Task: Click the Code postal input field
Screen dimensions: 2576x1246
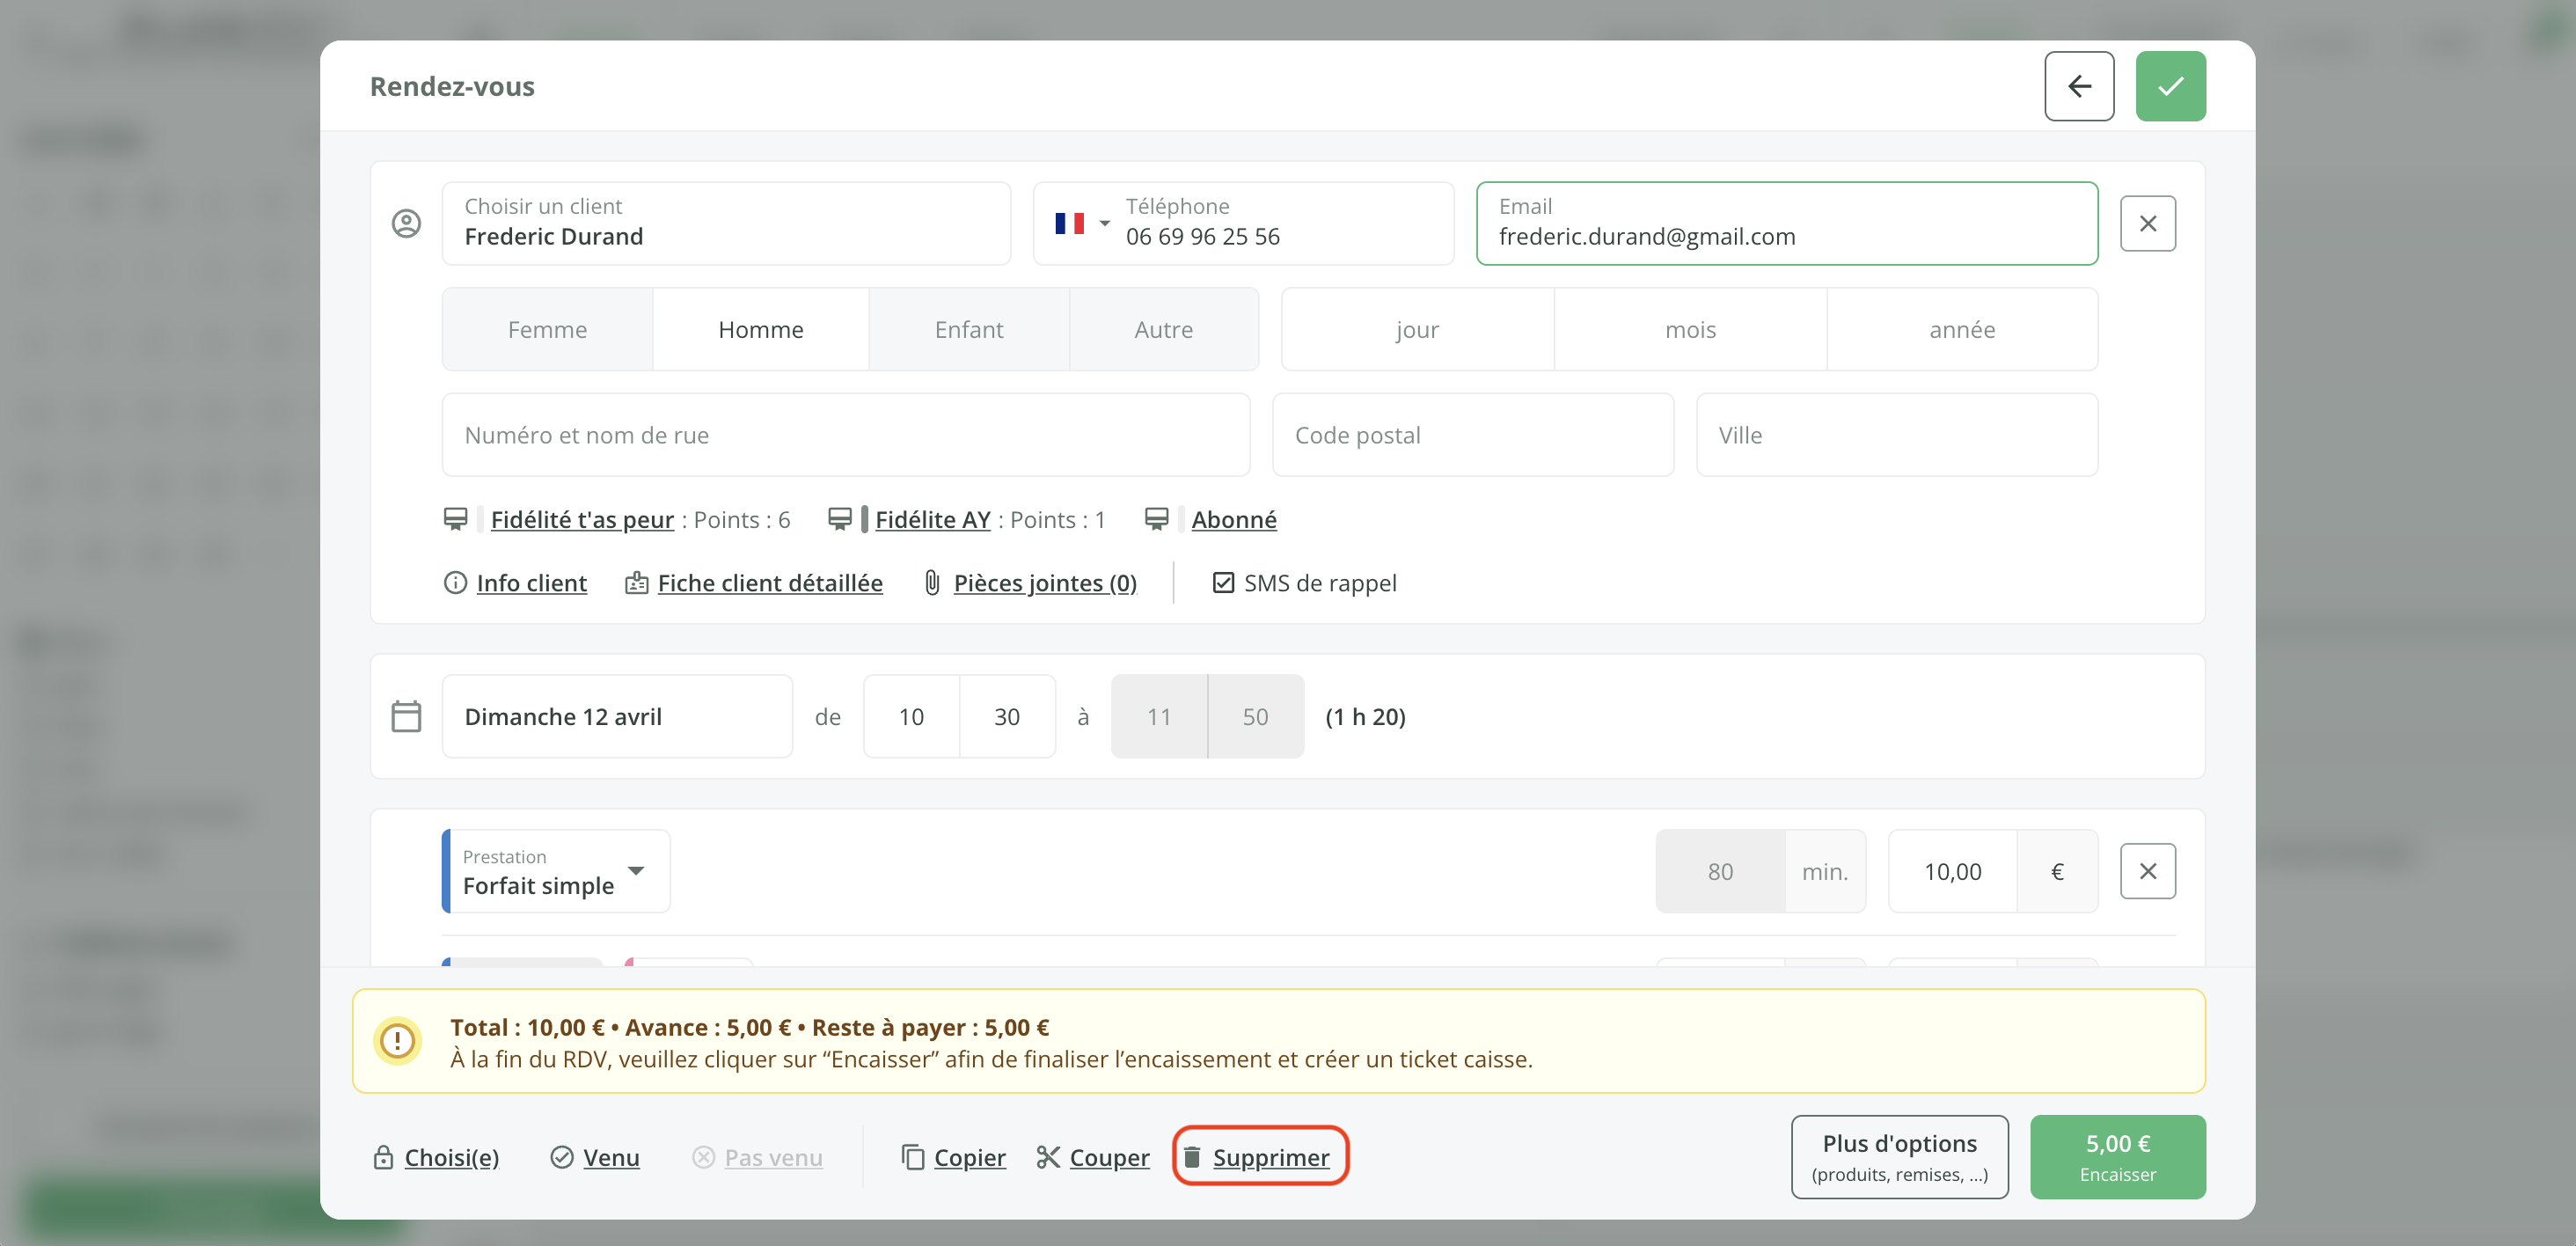Action: tap(1471, 435)
